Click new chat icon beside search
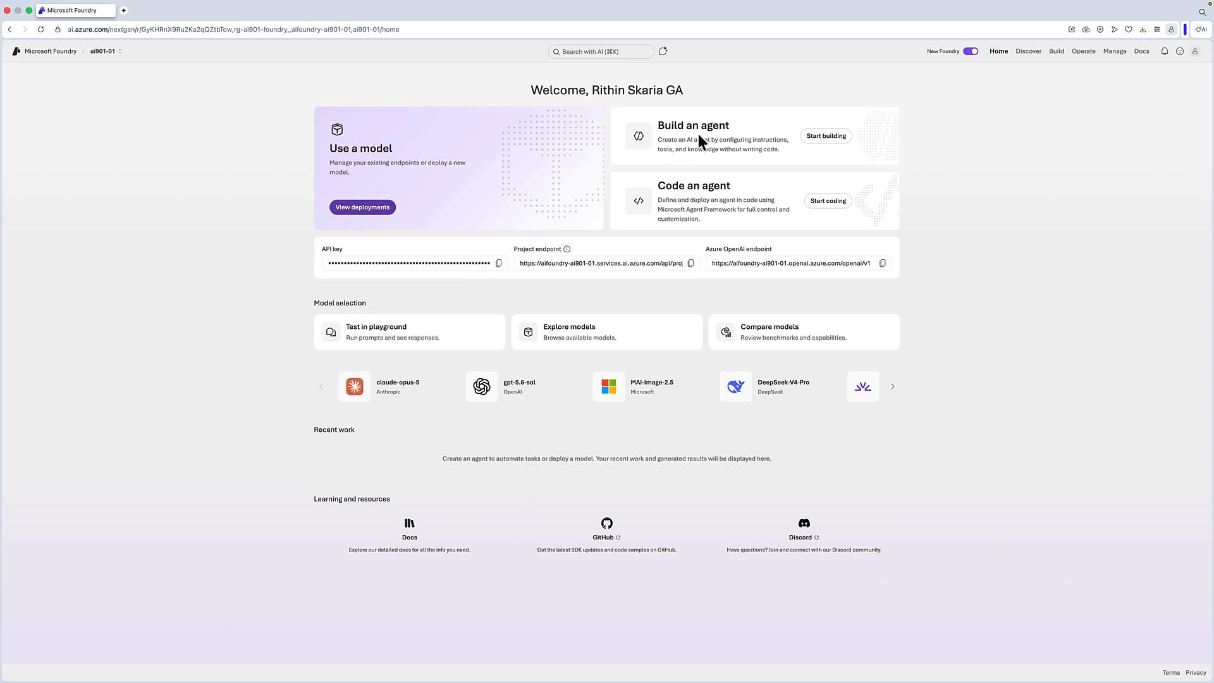Image resolution: width=1214 pixels, height=683 pixels. coord(663,51)
